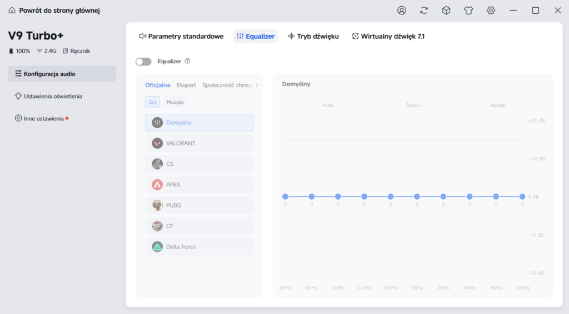569x314 pixels.
Task: Choose the Delta Force preset
Action: pyautogui.click(x=199, y=247)
